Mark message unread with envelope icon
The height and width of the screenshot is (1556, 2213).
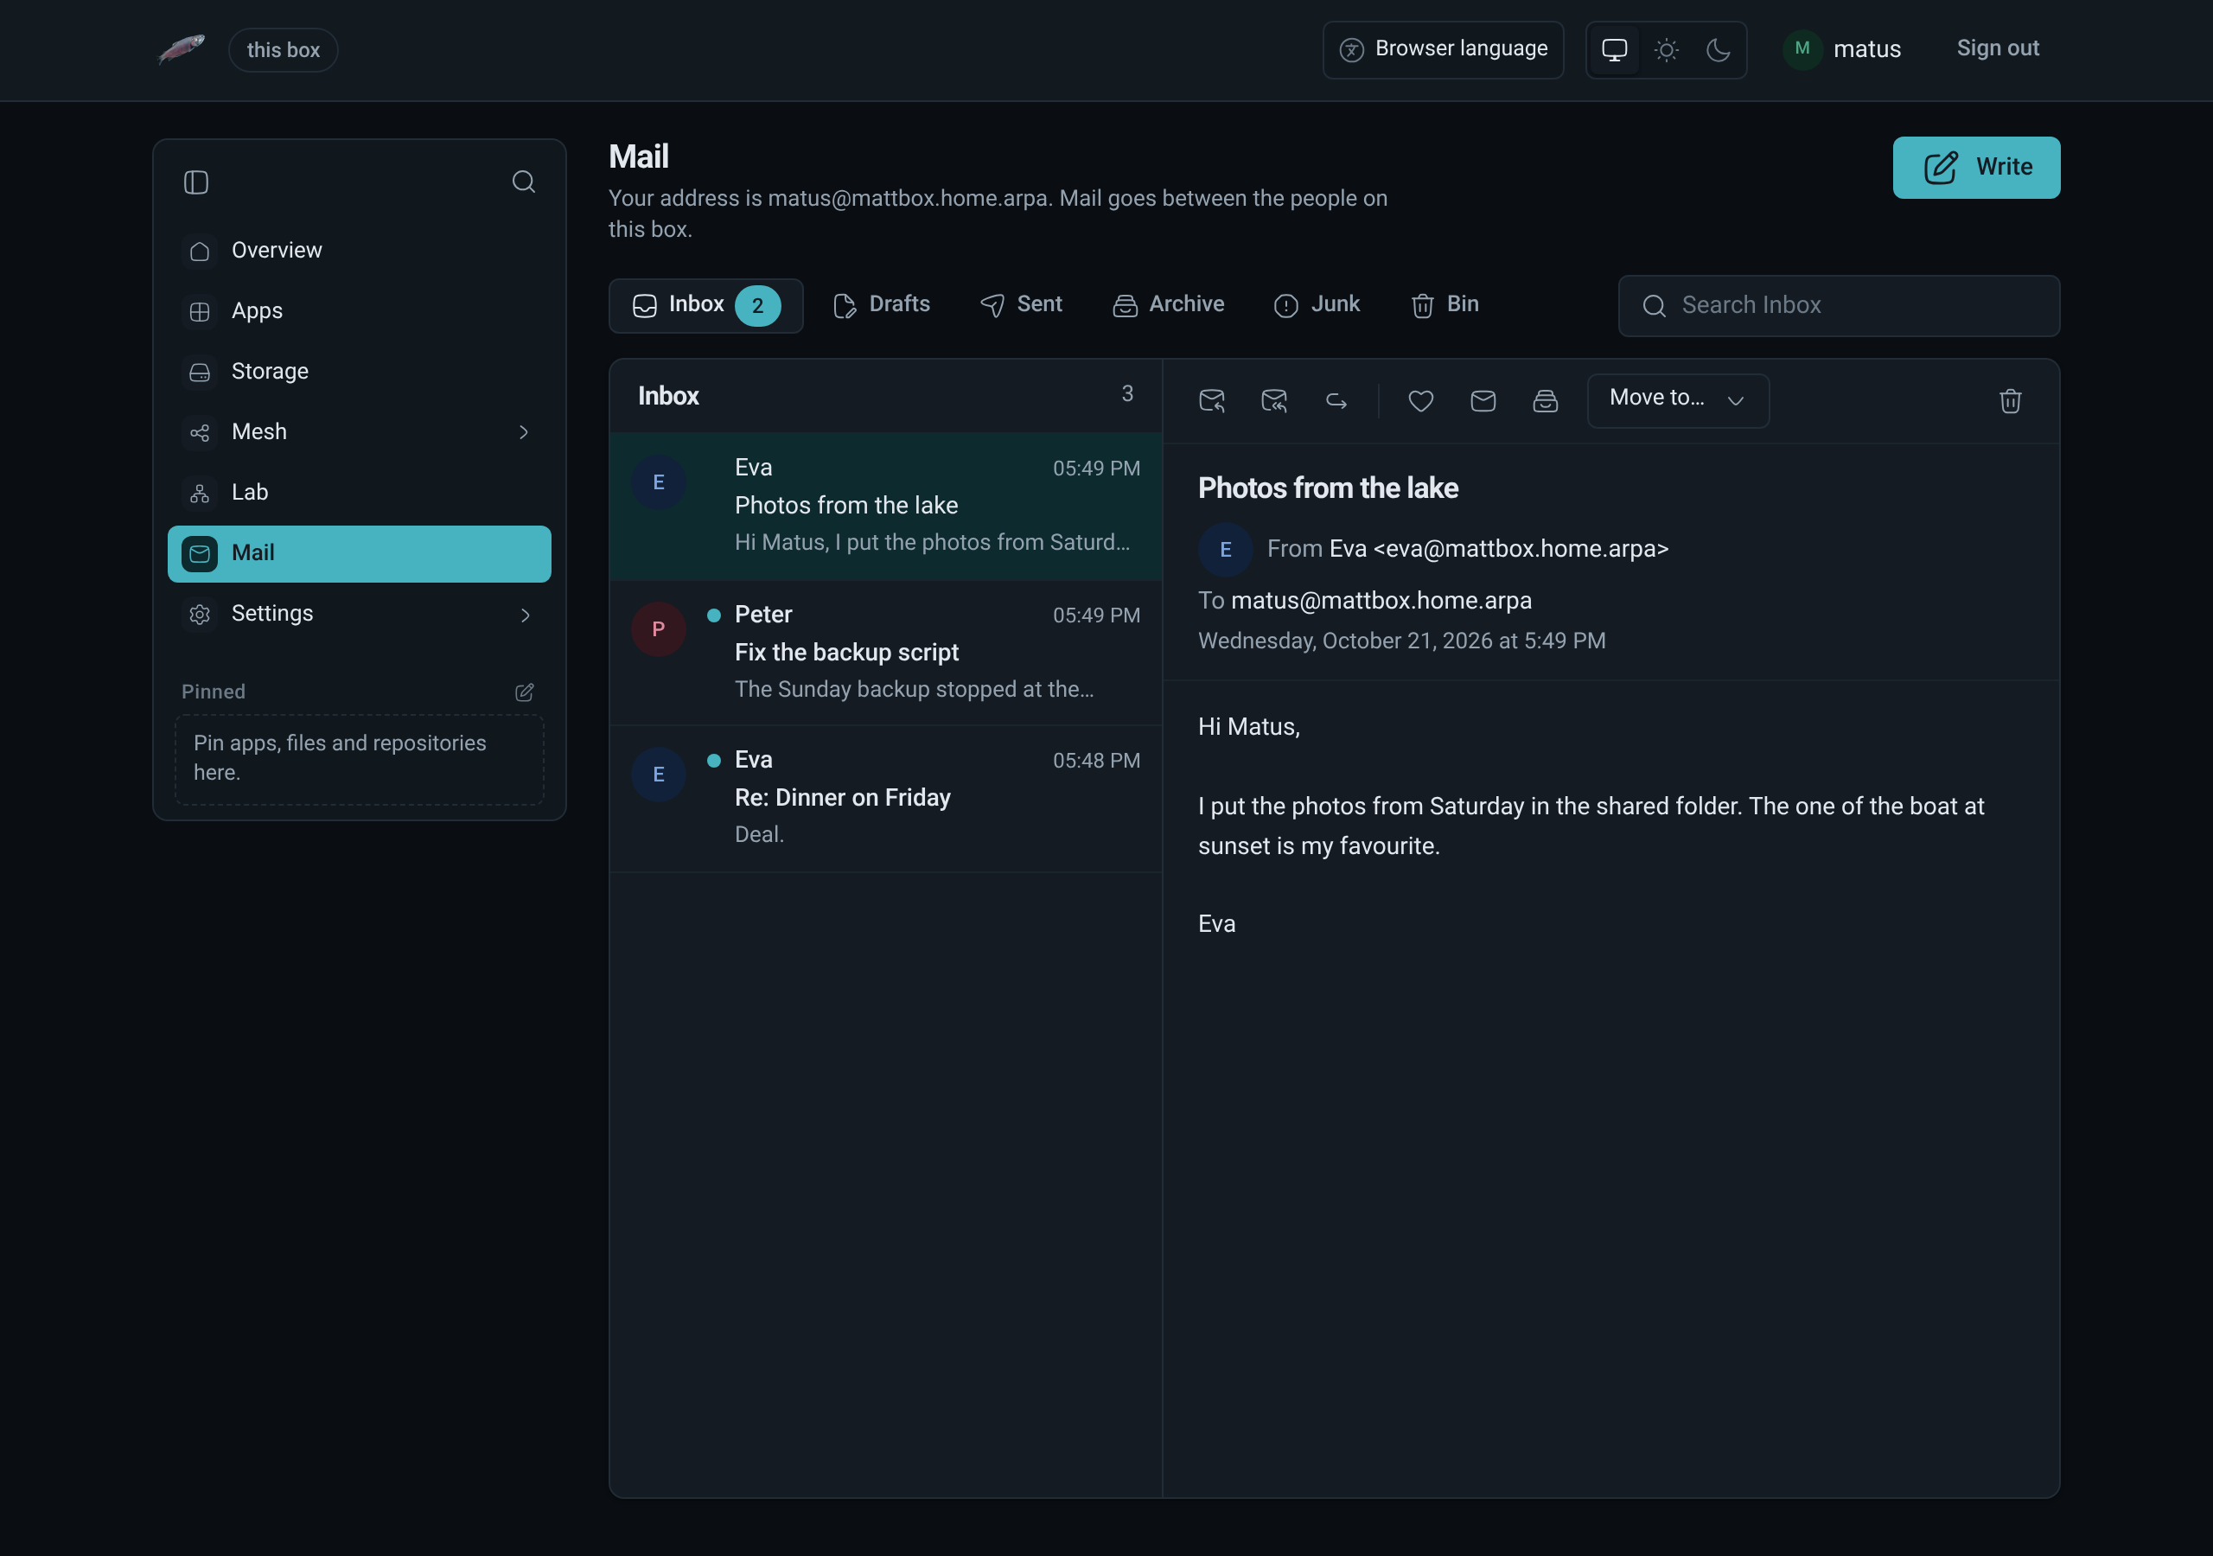(x=1483, y=400)
